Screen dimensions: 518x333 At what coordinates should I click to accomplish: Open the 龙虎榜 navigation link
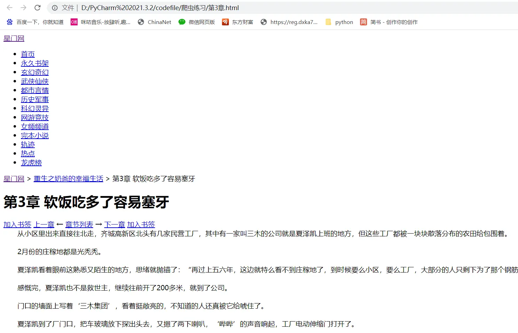(31, 163)
